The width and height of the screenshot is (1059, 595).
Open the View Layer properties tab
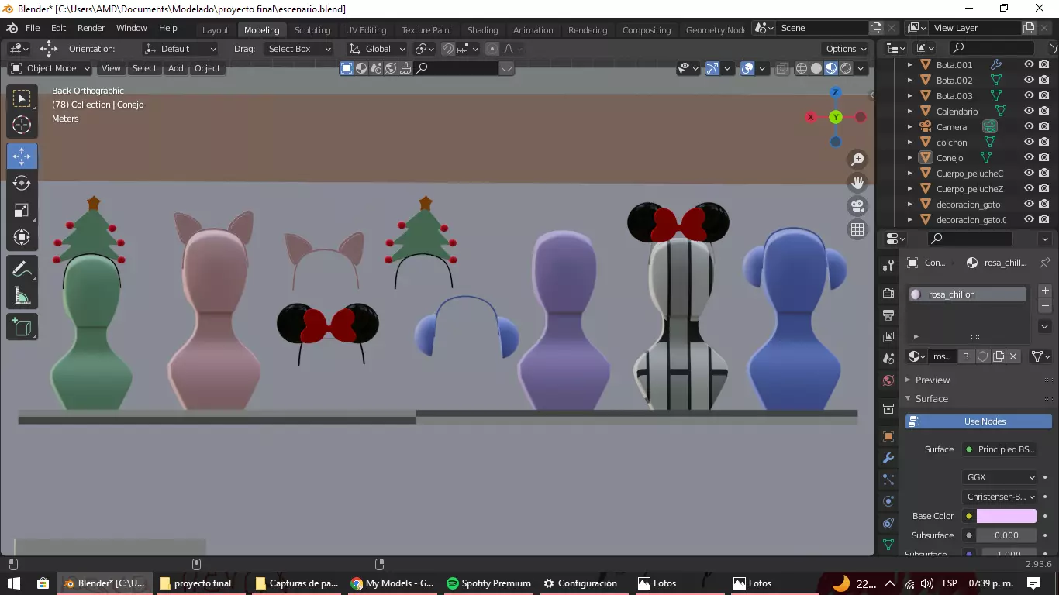[888, 337]
